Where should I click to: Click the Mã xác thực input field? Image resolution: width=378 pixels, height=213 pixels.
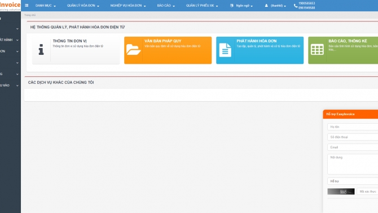(x=367, y=192)
